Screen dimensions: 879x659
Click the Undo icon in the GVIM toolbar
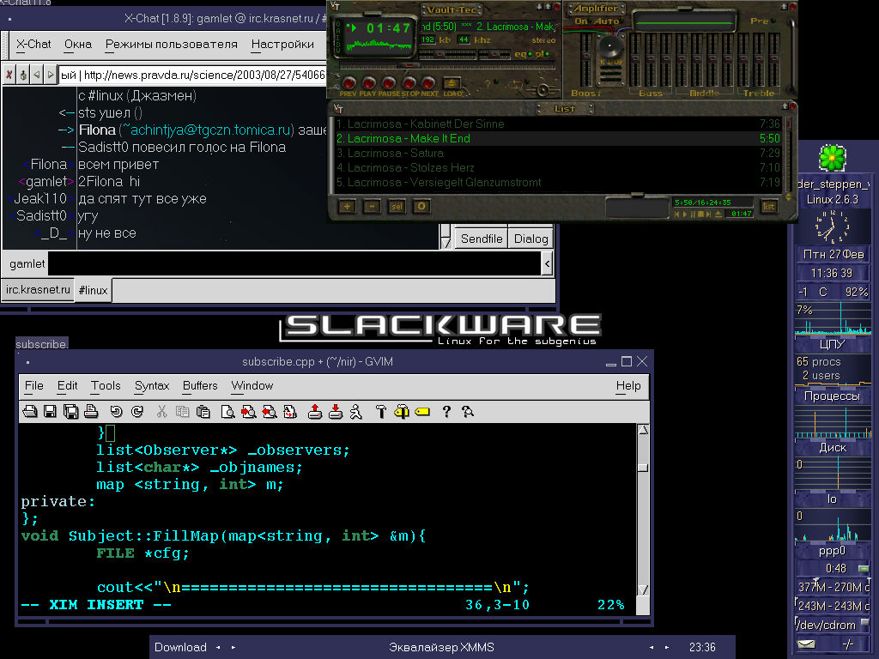click(116, 412)
